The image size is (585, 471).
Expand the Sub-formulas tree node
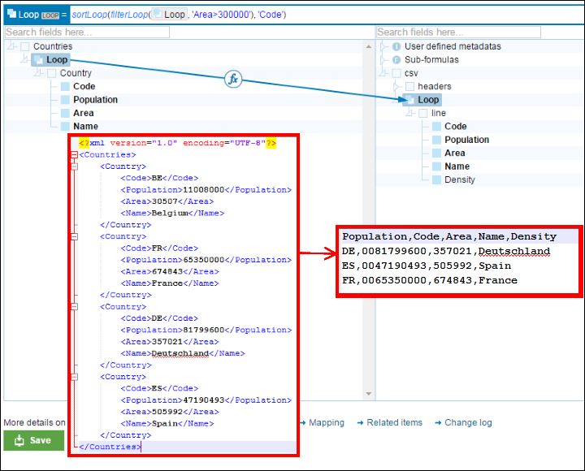pos(383,59)
